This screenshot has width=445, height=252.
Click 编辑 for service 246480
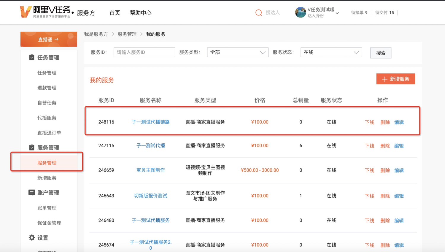(399, 221)
